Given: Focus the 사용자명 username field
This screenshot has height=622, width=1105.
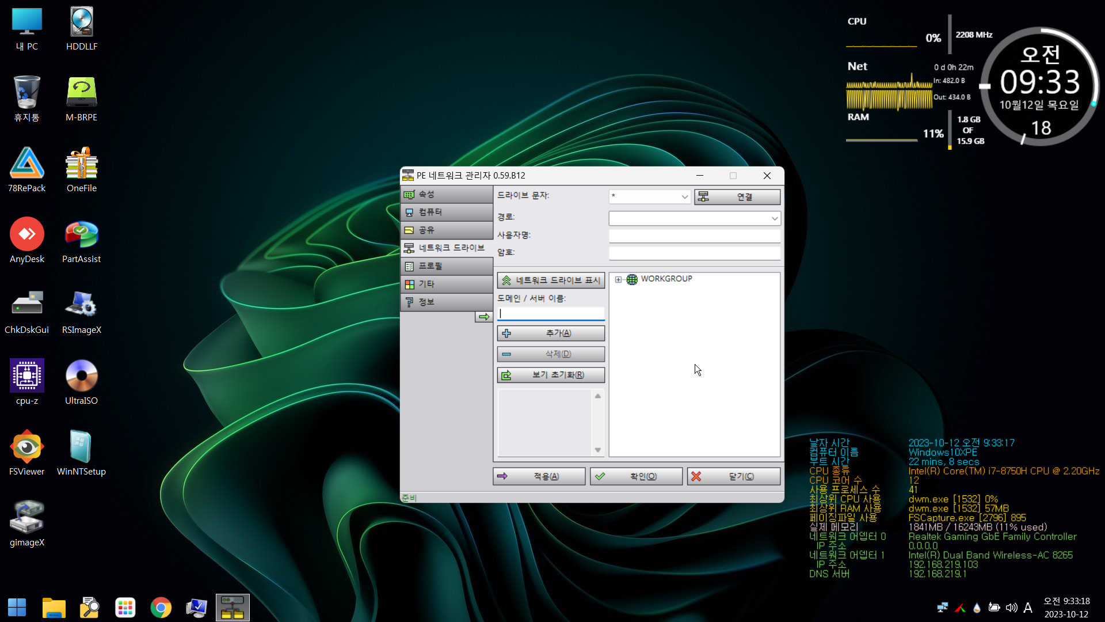Looking at the screenshot, I should coord(695,236).
